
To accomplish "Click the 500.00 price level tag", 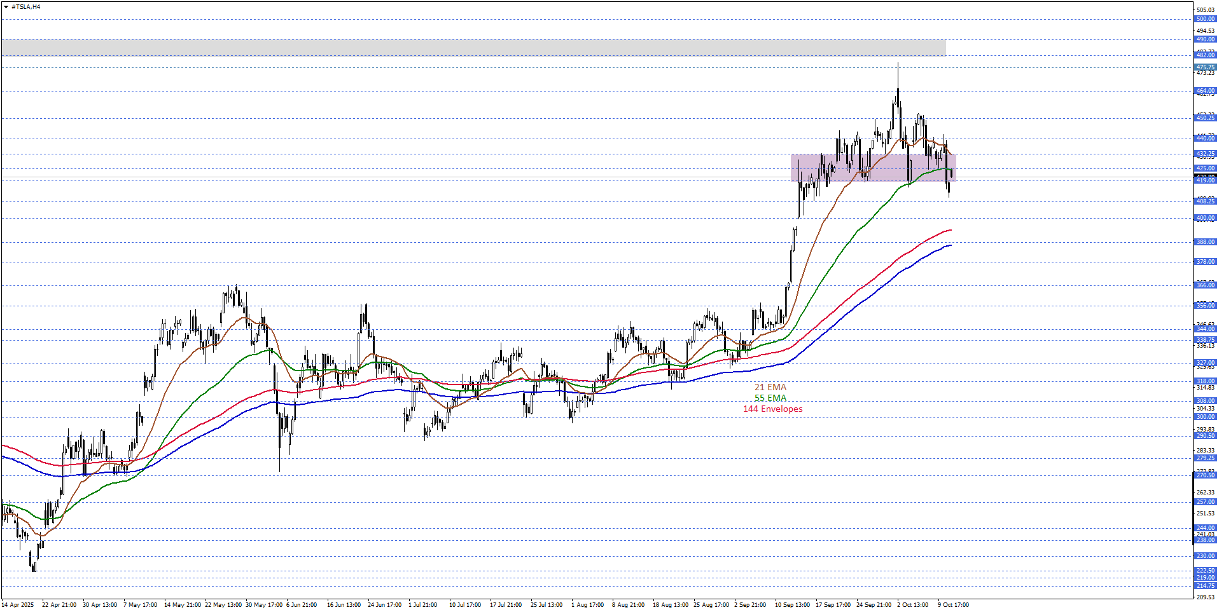I will click(1205, 19).
